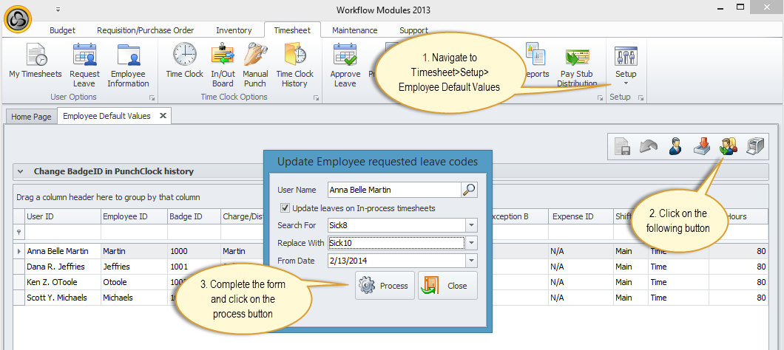Viewport: 784px width, 350px height.
Task: Click the print icon in grid toolbar
Action: point(754,146)
